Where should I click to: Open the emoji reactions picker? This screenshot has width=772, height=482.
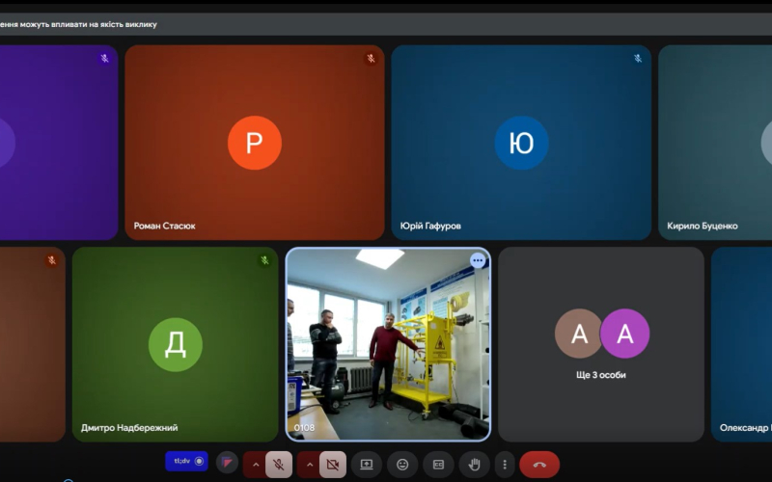402,465
